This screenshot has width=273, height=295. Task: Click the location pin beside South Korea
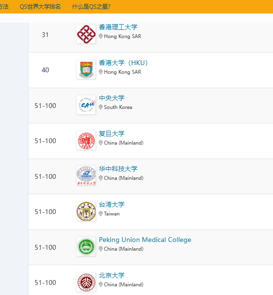(x=101, y=107)
